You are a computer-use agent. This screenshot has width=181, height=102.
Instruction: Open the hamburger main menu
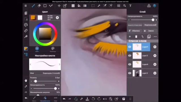point(26,6)
